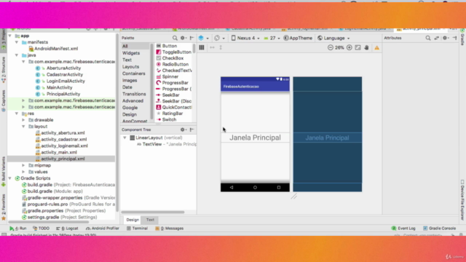
Task: Select the Widgets palette category
Action: (131, 53)
